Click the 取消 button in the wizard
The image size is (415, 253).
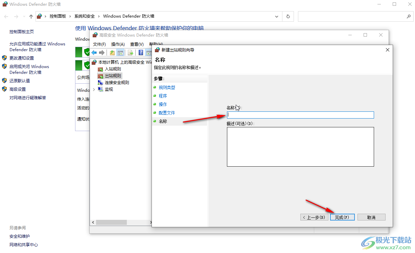point(371,217)
